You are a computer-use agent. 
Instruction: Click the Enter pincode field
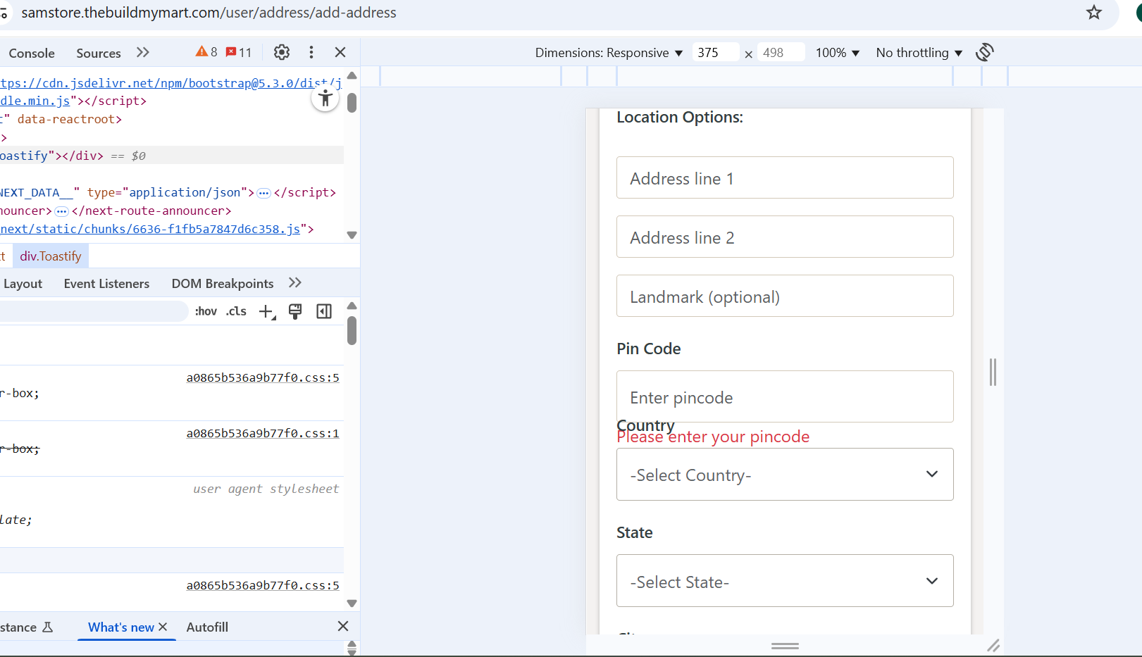coord(785,396)
